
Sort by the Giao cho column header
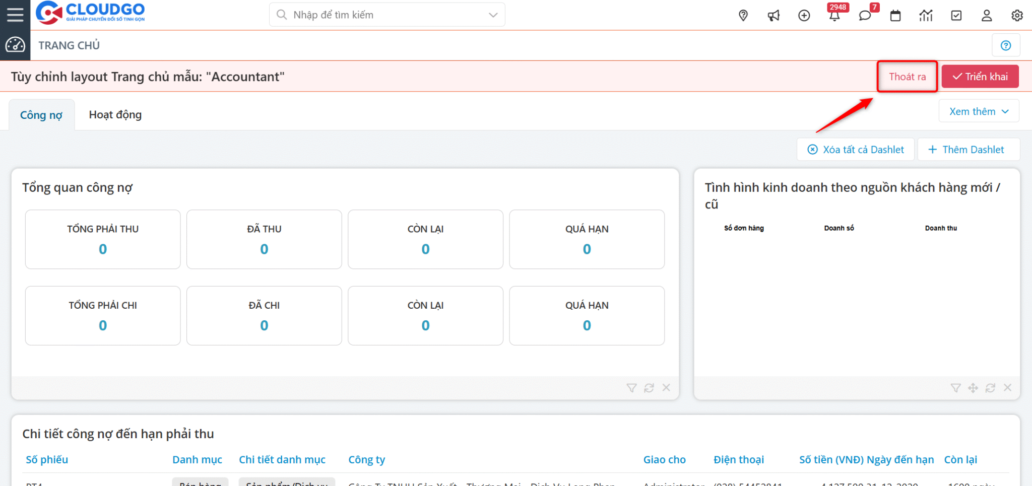coord(664,459)
